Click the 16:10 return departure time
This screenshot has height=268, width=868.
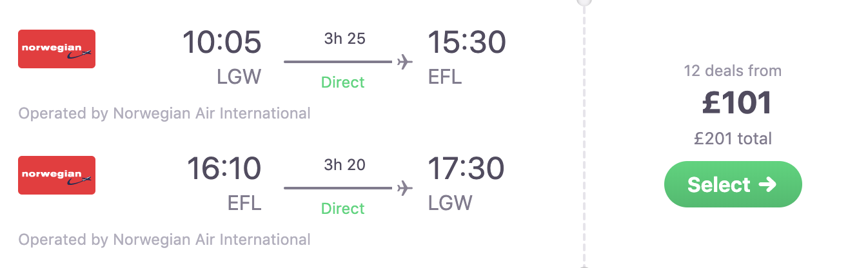(x=224, y=169)
